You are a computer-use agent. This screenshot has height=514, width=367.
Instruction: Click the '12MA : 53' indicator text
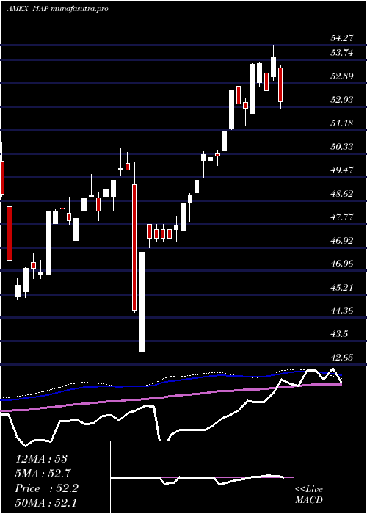(41, 459)
